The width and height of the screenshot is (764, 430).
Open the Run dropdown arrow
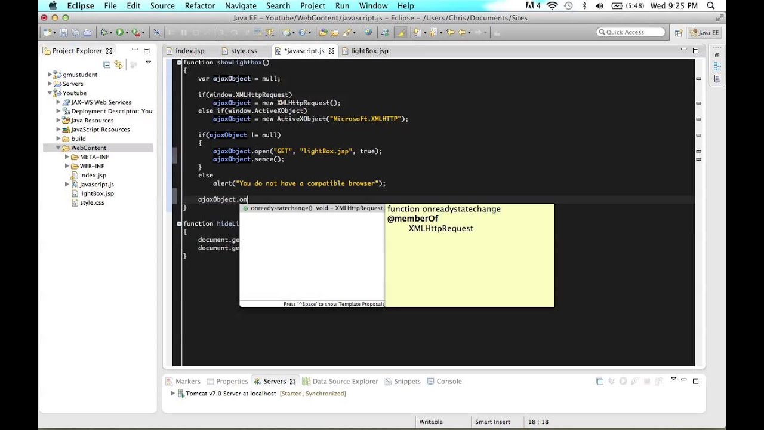tap(127, 33)
